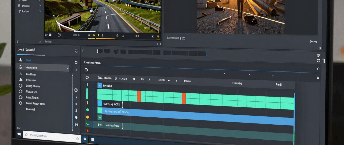Select the highlighted row in the left panel list

click(43, 68)
